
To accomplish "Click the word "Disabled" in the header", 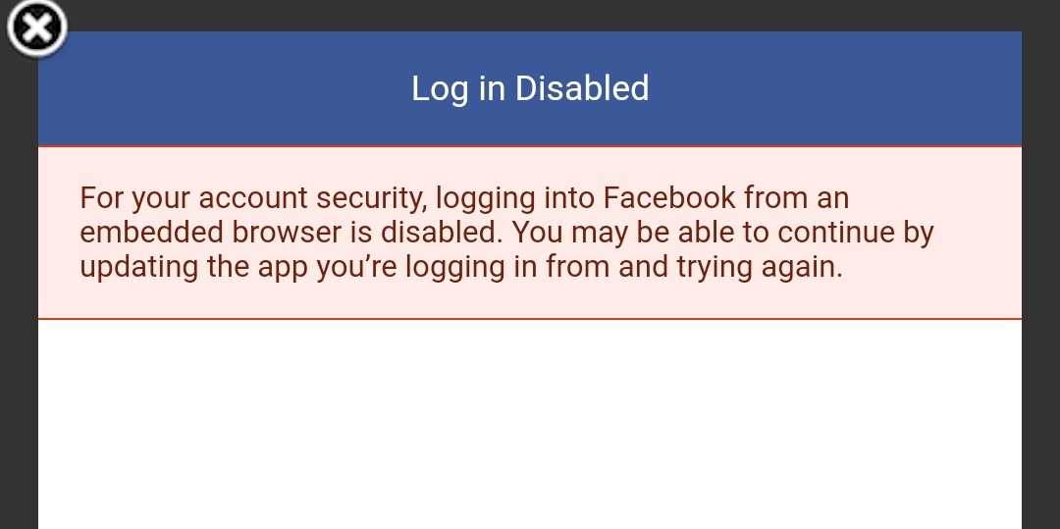I will 582,88.
